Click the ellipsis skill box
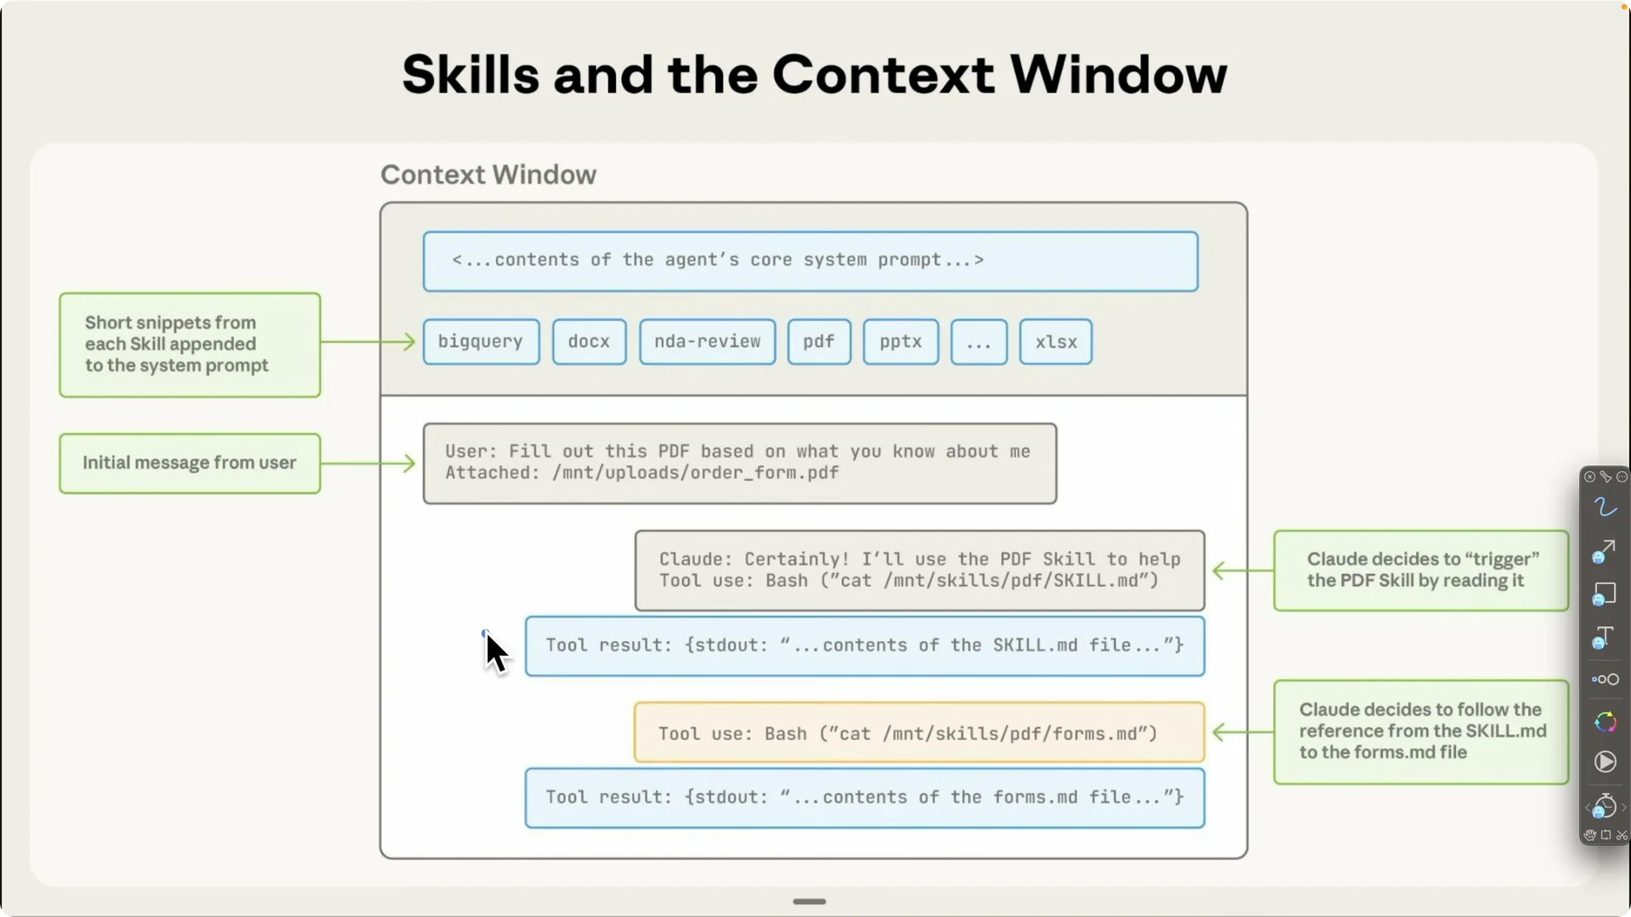 pyautogui.click(x=979, y=342)
